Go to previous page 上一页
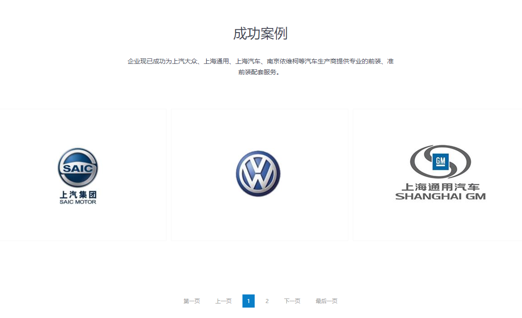This screenshot has width=522, height=318. coord(223,301)
